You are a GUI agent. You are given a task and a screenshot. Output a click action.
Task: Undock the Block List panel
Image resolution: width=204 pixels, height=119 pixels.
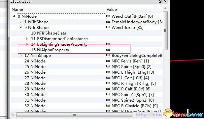coord(160,1)
